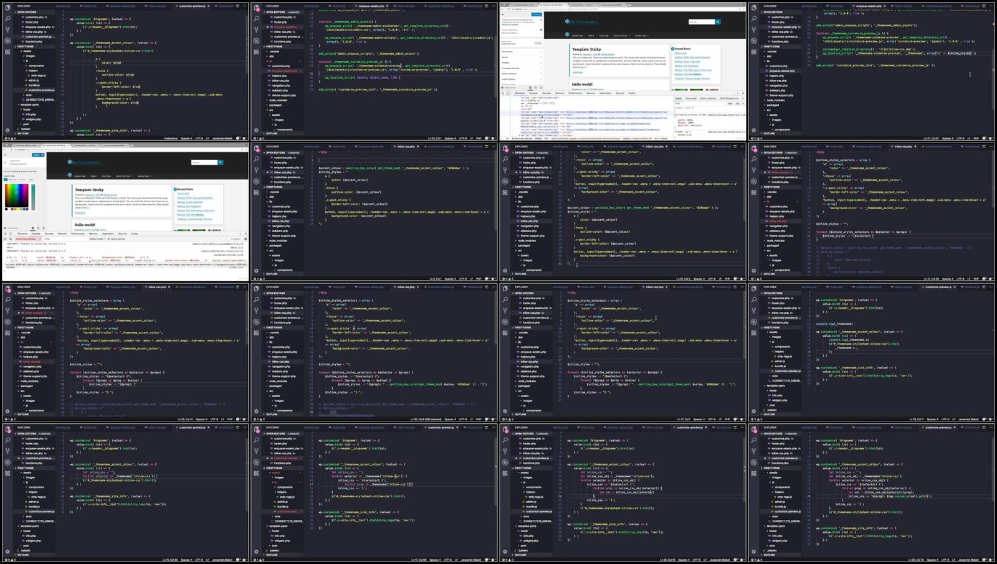This screenshot has width=997, height=564.
Task: Click Explorer icon in row 2, column 4 frame
Action: (754, 148)
